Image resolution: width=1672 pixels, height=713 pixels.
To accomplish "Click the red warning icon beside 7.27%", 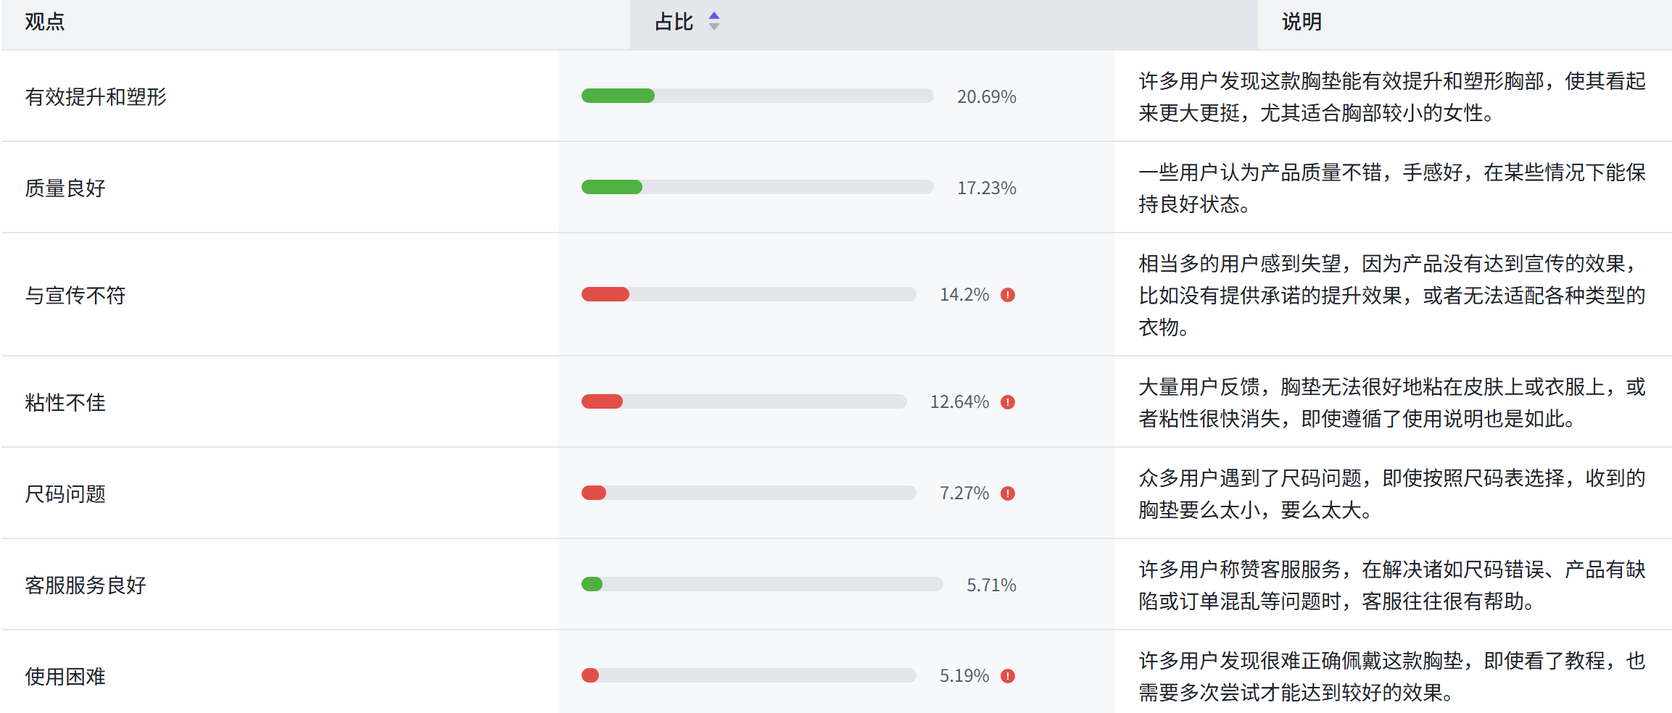I will [x=1008, y=493].
